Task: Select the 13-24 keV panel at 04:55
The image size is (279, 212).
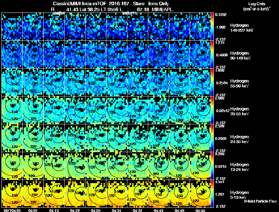Action: [x=200, y=166]
